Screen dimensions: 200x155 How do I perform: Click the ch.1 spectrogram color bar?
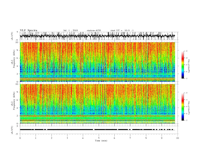point(183,65)
